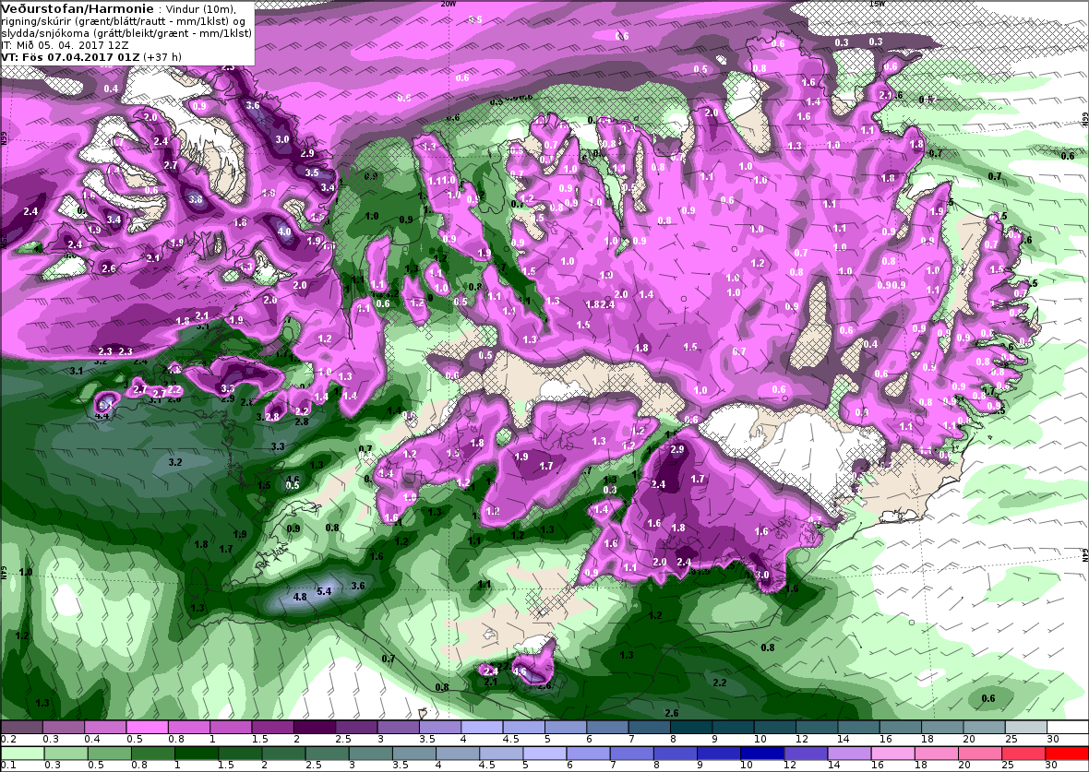Select the darkest green swatch labeled 1

196,754
